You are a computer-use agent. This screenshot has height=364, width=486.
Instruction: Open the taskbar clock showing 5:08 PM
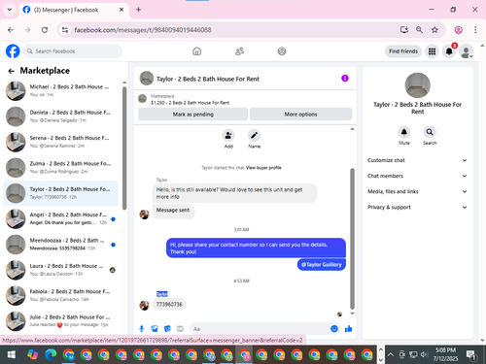[445, 354]
